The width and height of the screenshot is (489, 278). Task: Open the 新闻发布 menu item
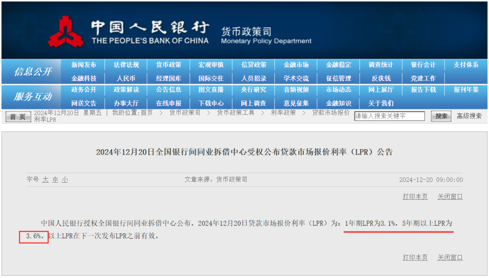(84, 65)
